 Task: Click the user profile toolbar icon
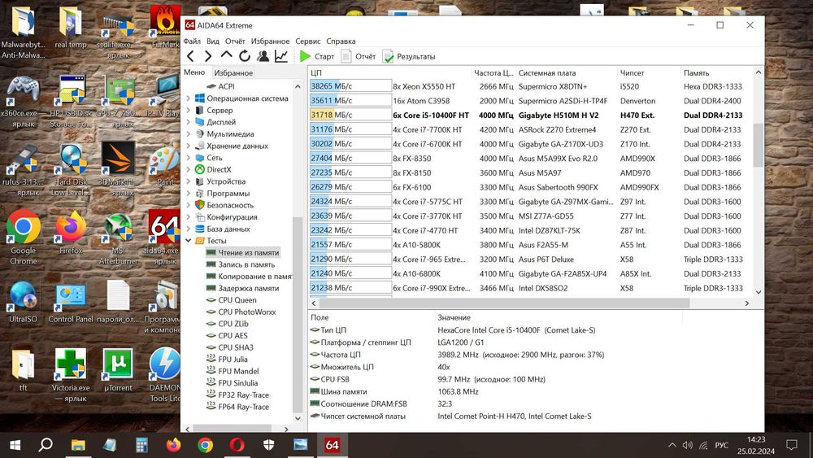pyautogui.click(x=263, y=56)
